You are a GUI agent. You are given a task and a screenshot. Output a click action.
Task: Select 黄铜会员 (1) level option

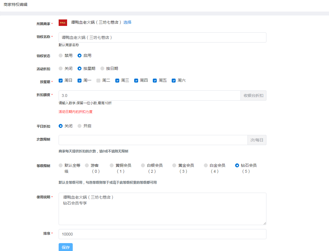[x=112, y=165]
